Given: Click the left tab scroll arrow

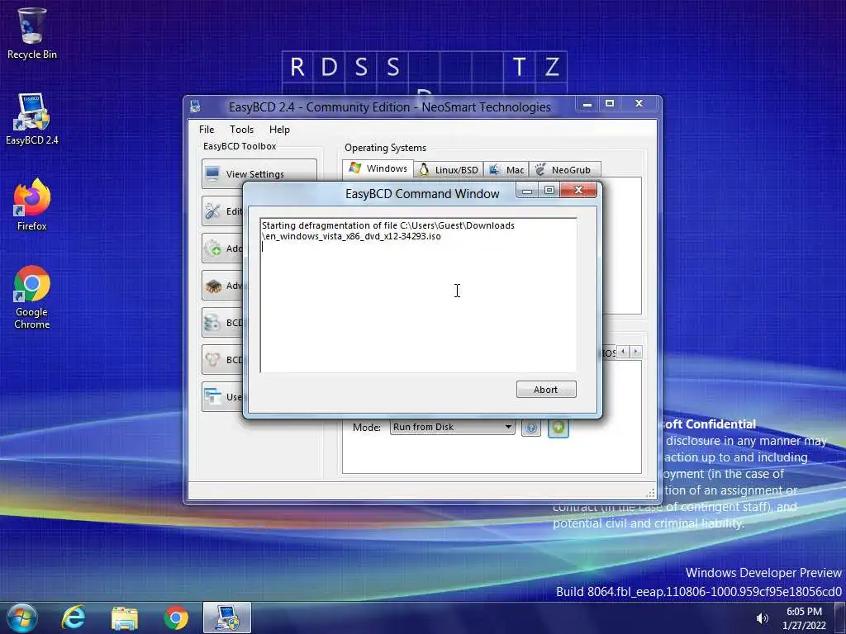Looking at the screenshot, I should point(623,352).
